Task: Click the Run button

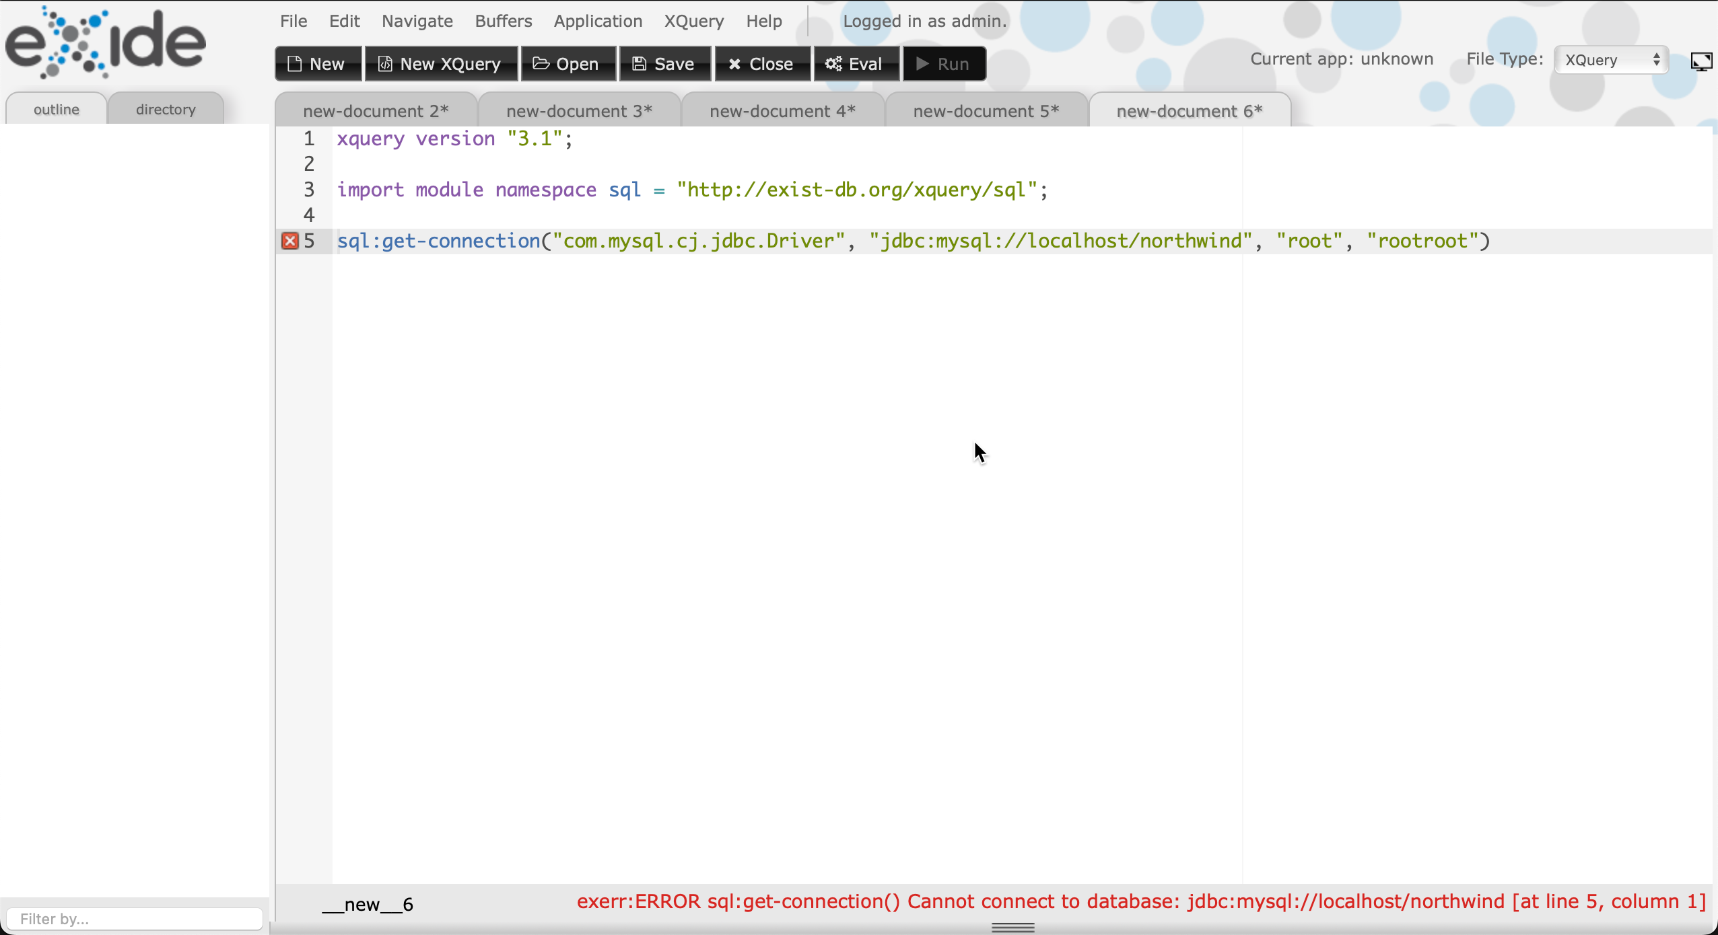Action: 944,64
